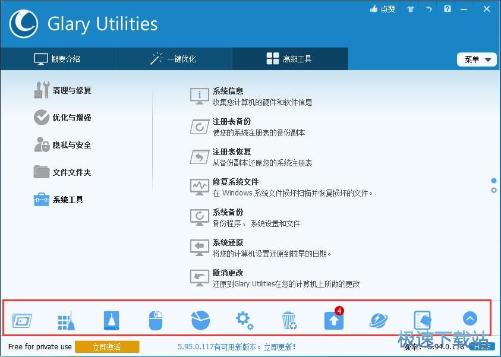Switch to the 高级工具 tab
This screenshot has height=357, width=501.
289,59
